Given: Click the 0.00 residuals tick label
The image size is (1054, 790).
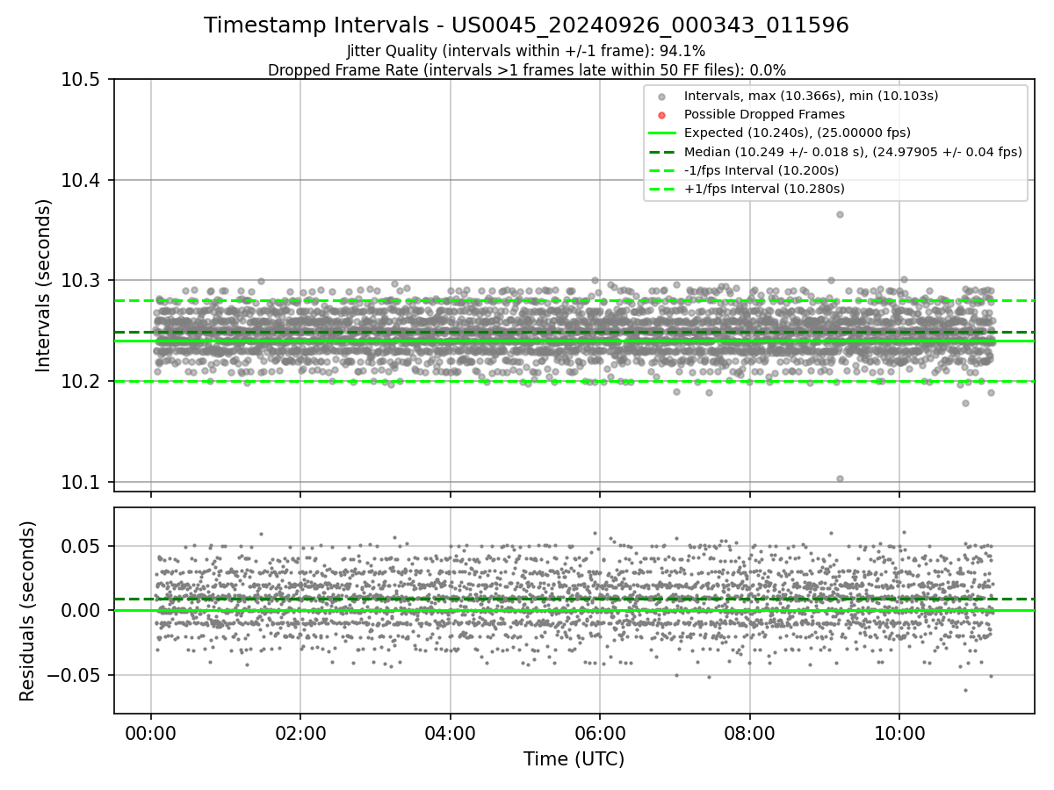Looking at the screenshot, I should [x=80, y=611].
